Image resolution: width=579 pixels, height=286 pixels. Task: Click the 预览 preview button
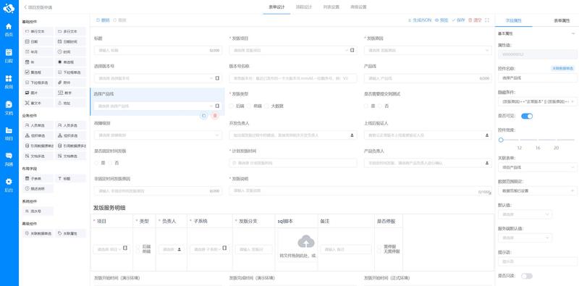click(x=441, y=20)
